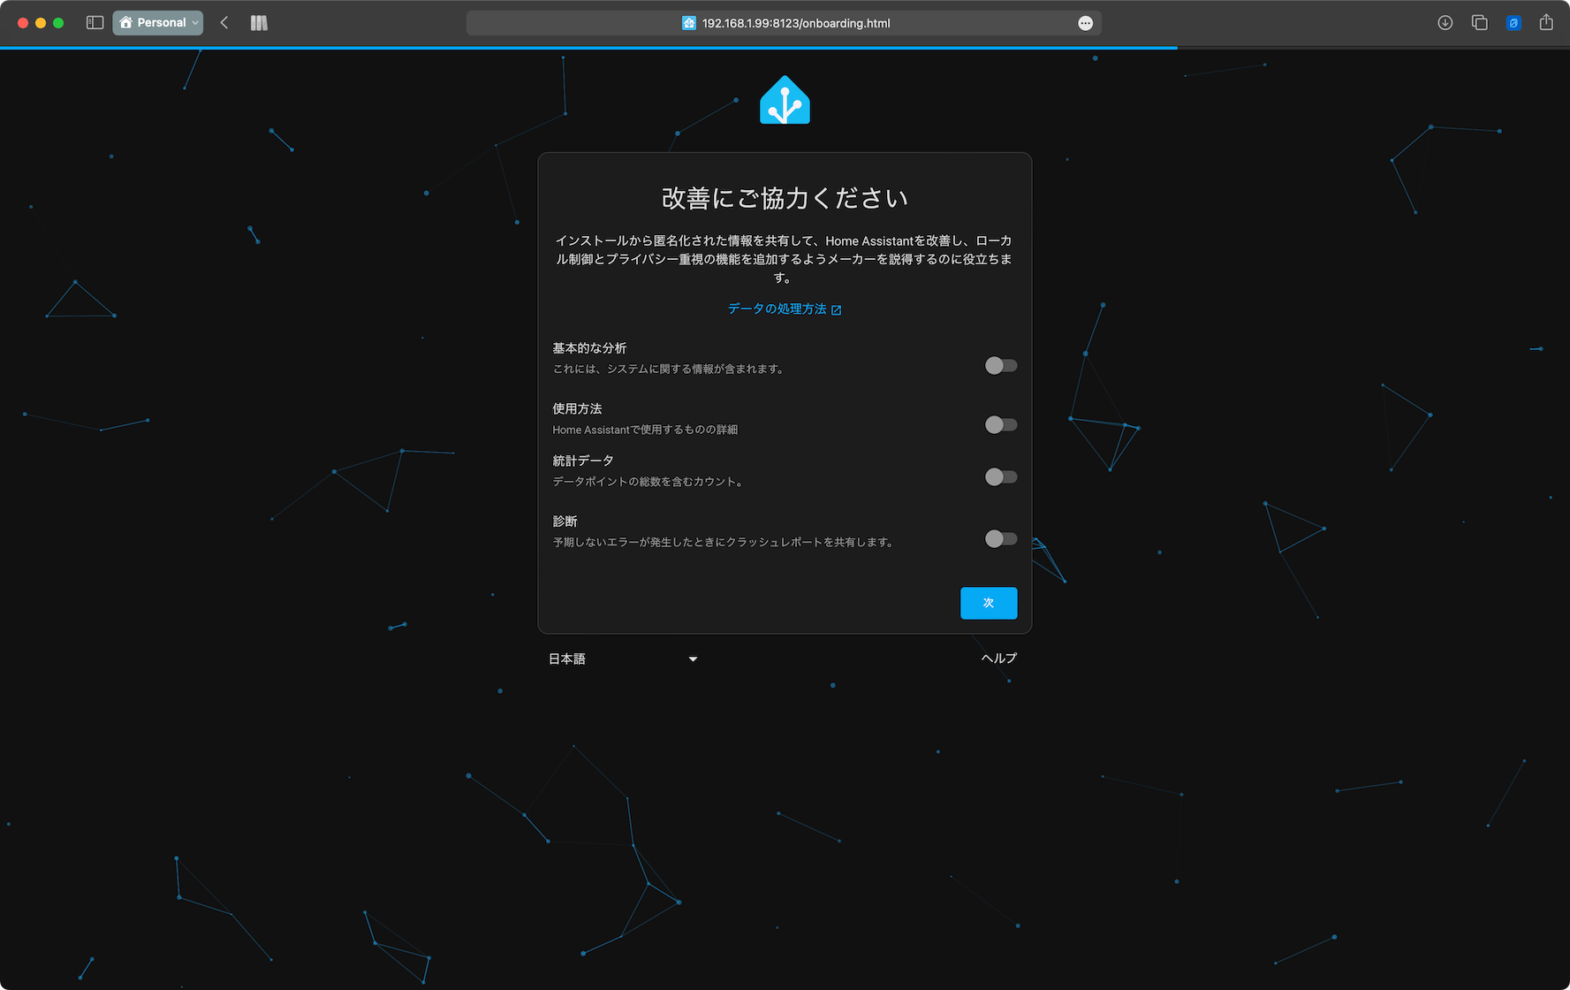Toggle the 基本的な分析 switch
This screenshot has height=990, width=1570.
click(x=1001, y=366)
